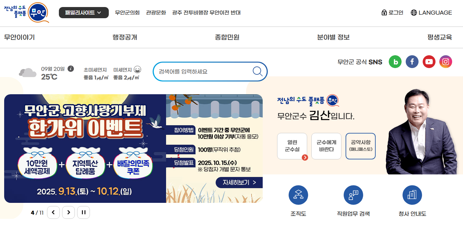This screenshot has width=463, height=230.
Task: Click the 로그인 link
Action: (392, 13)
